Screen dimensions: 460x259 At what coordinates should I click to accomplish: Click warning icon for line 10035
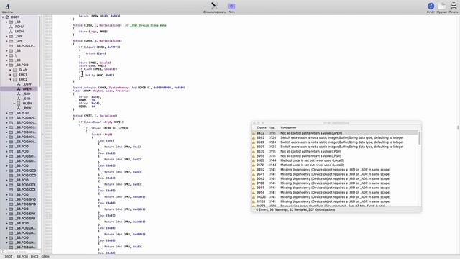point(254,197)
